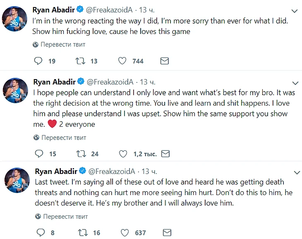This screenshot has width=302, height=239.
Task: Open Ryan Abadir's avatar on first tweet
Action: pos(15,19)
